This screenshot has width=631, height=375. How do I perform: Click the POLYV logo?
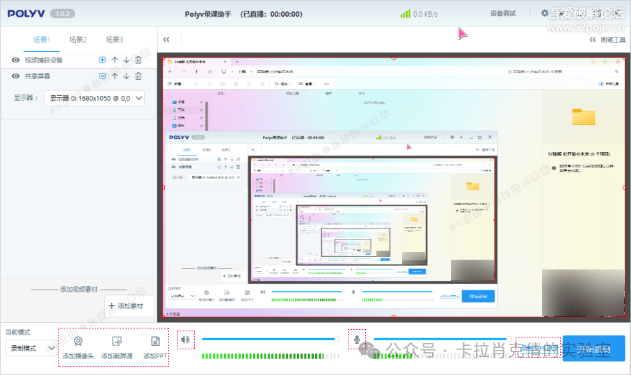pos(26,14)
